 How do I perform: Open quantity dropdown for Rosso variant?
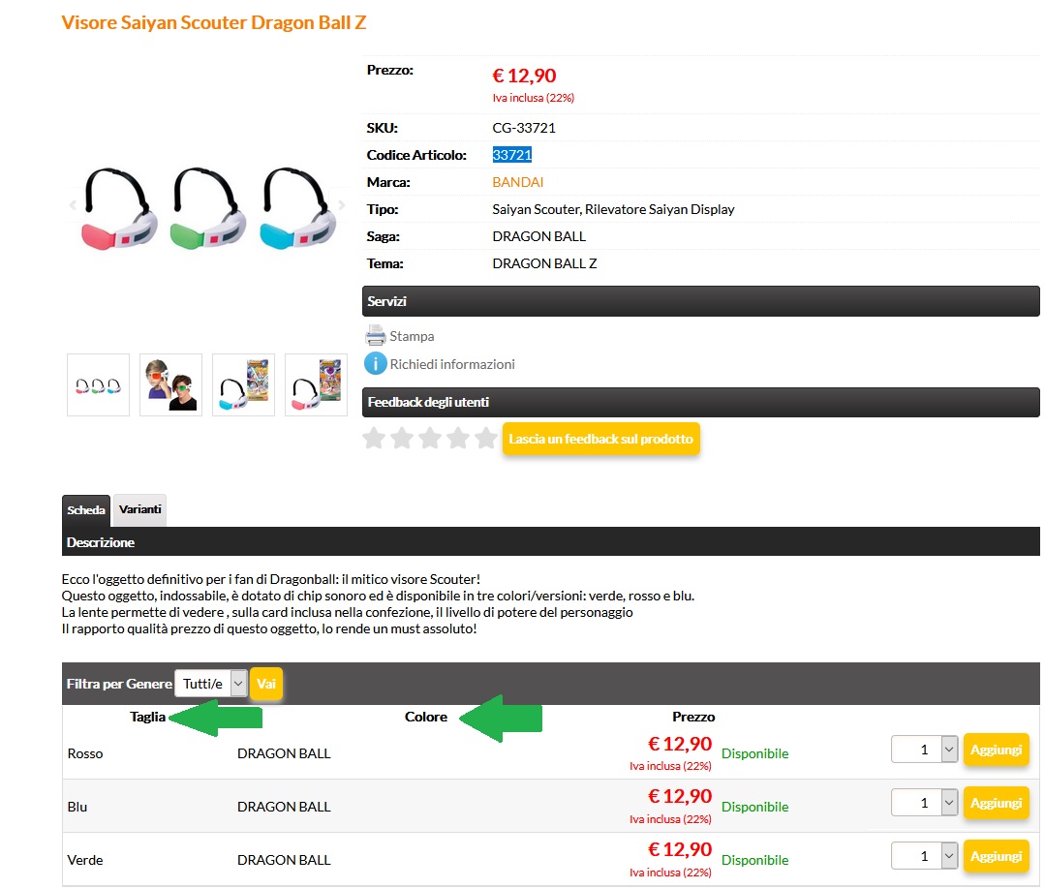coord(924,750)
